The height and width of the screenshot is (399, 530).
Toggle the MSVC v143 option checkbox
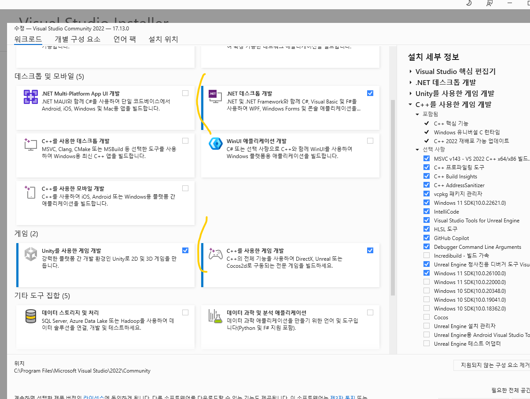pos(426,159)
